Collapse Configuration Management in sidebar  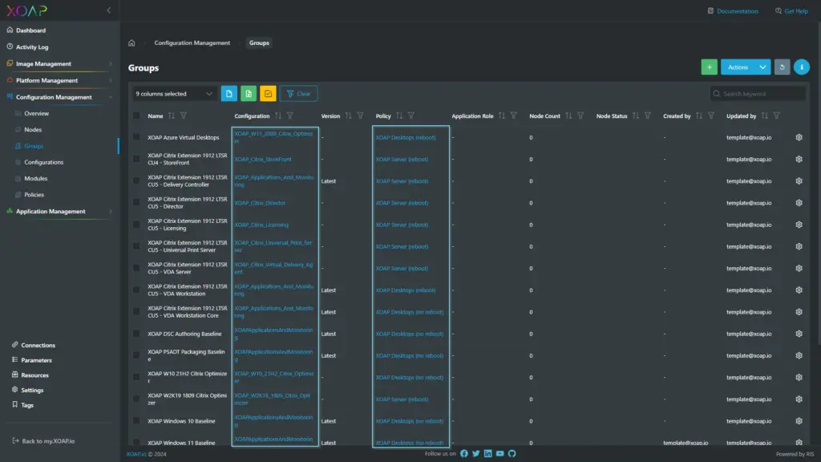coord(59,97)
